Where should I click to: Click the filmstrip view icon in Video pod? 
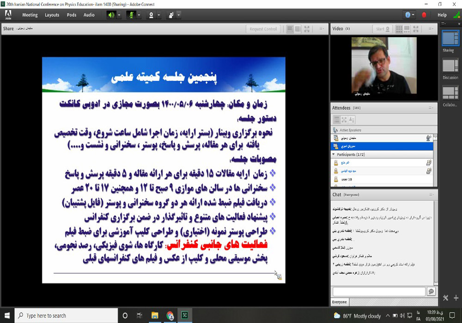pos(407,29)
